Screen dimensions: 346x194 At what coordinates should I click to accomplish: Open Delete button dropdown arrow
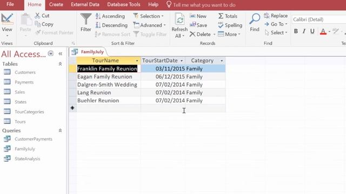click(214, 34)
